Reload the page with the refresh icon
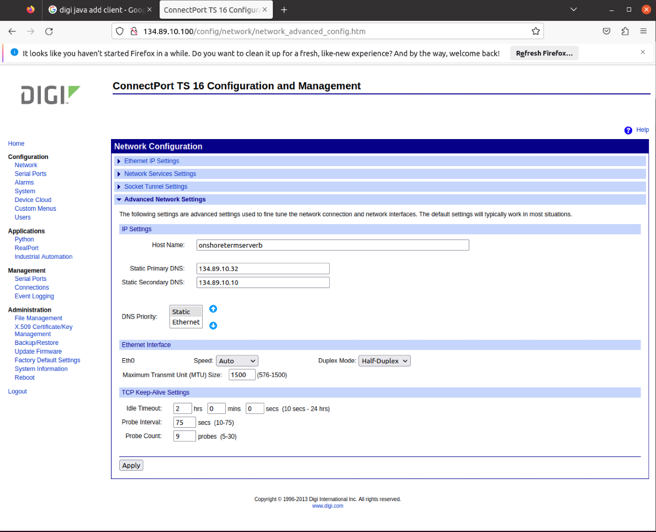 (x=49, y=31)
